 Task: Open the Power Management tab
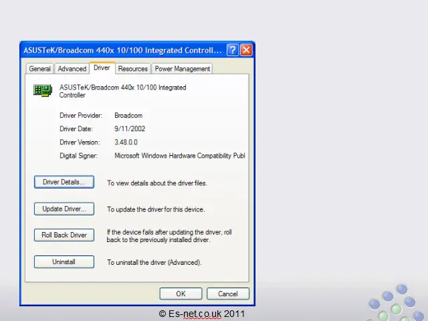point(183,69)
